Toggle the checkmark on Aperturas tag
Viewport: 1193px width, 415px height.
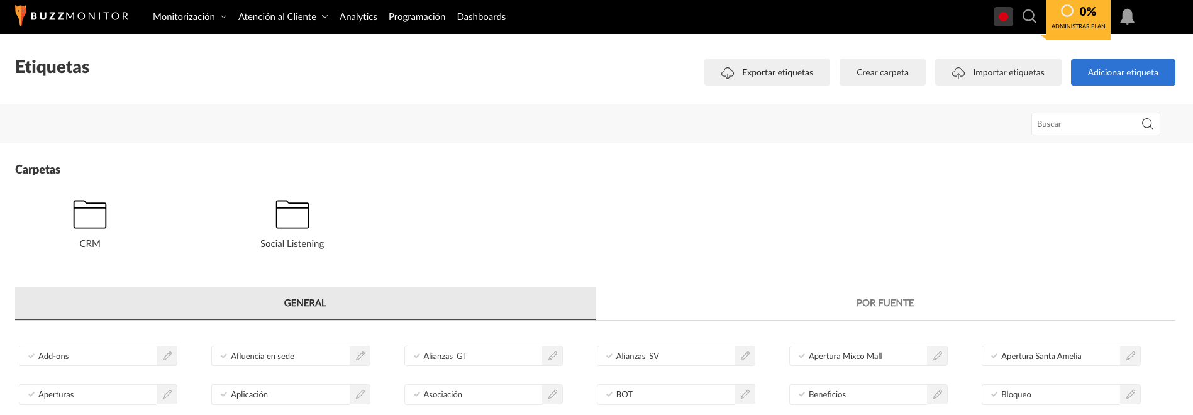point(31,394)
